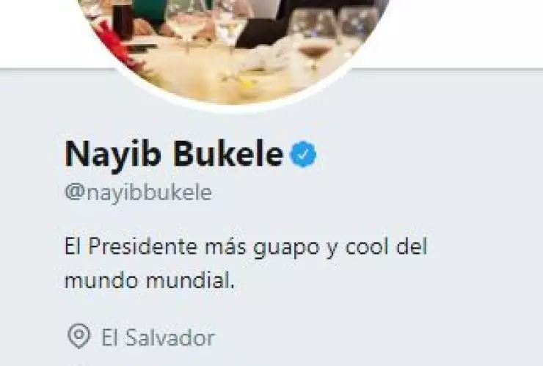Click the "mundo mundial." bio line
Screen dimensions: 543x366
point(150,280)
